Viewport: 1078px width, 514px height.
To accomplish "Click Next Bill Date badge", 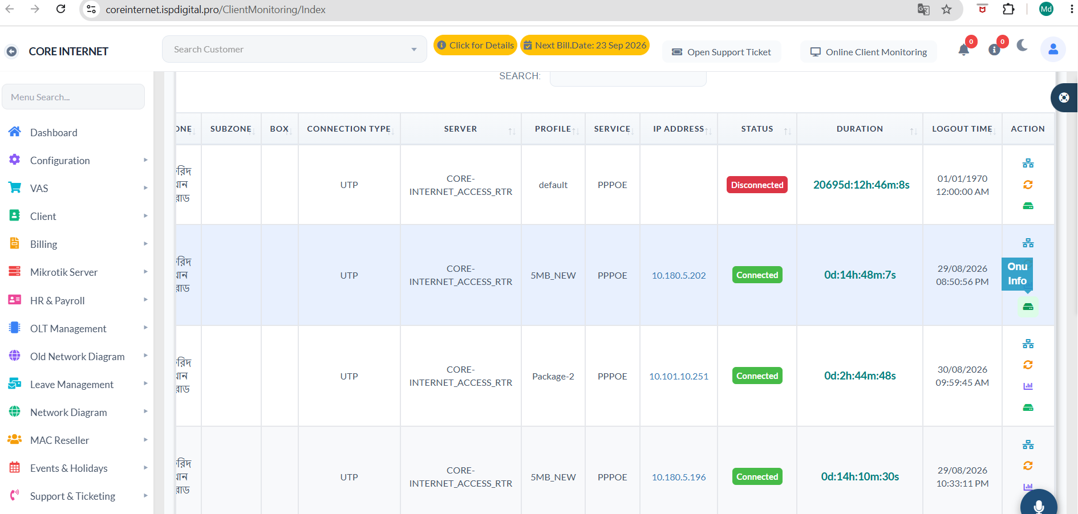I will (x=585, y=45).
